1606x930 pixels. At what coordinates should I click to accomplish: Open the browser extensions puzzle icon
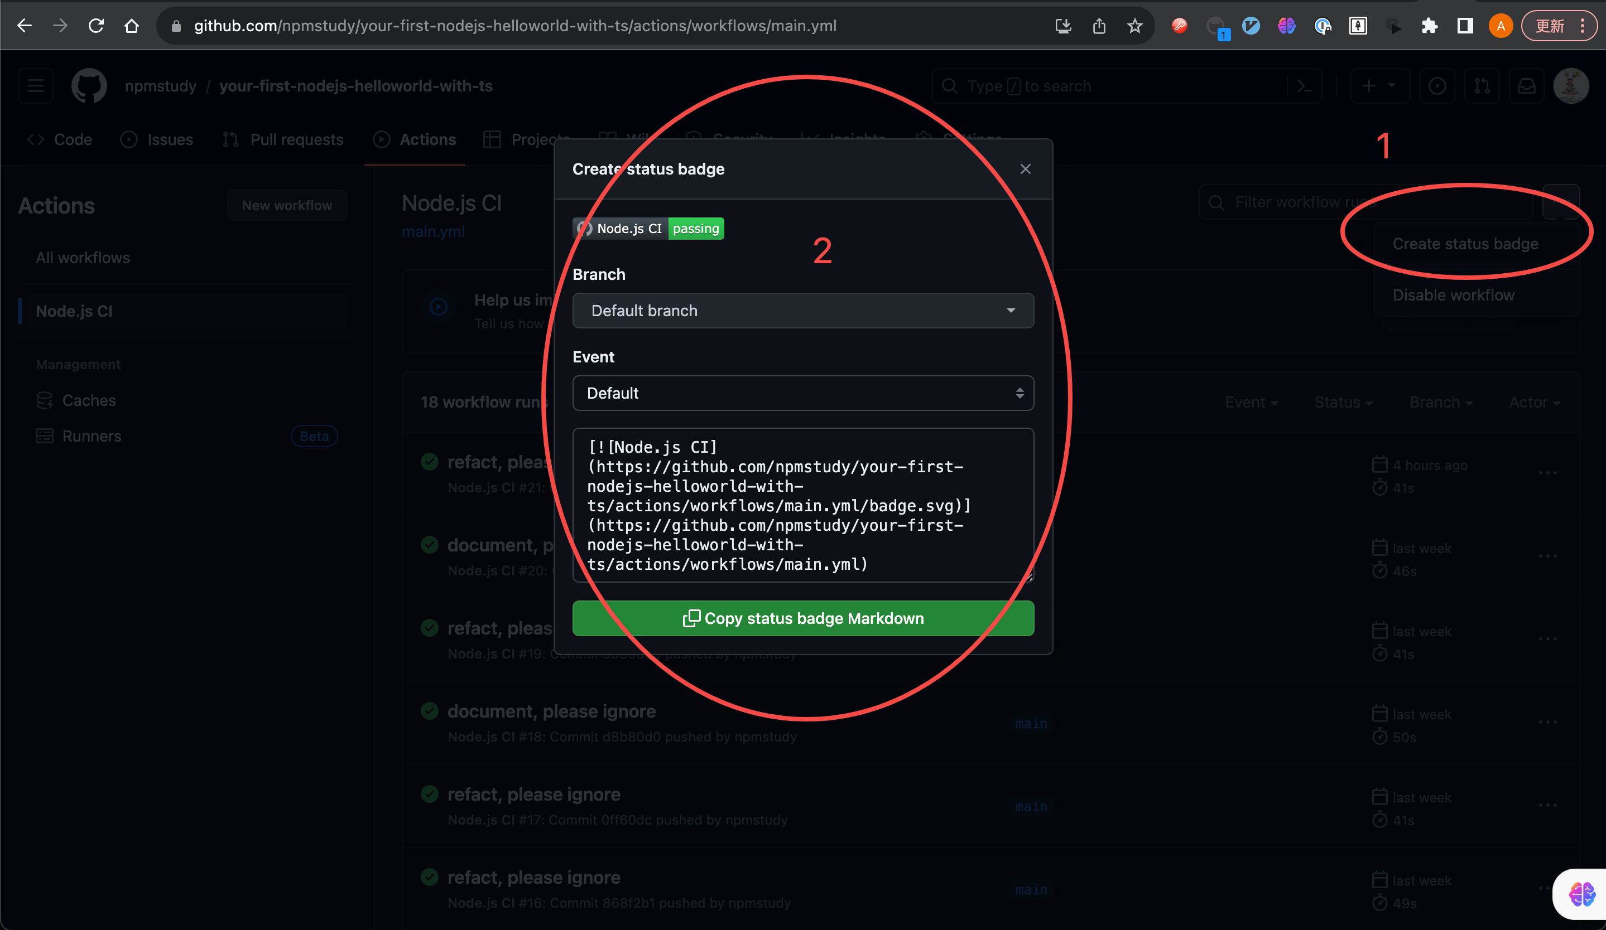[1430, 26]
